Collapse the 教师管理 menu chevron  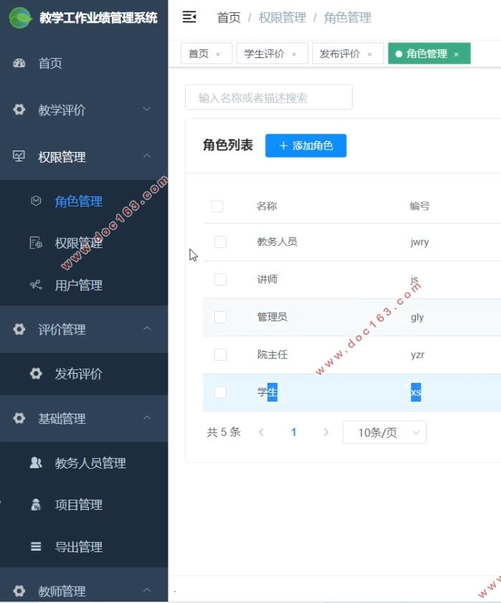tap(147, 590)
